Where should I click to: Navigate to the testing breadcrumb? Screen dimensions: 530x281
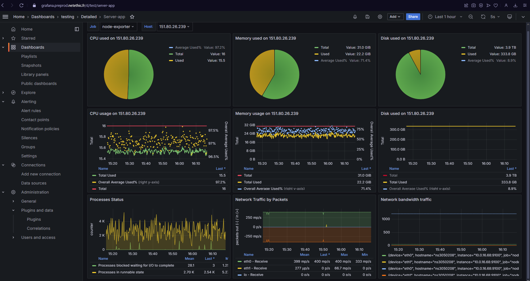68,17
